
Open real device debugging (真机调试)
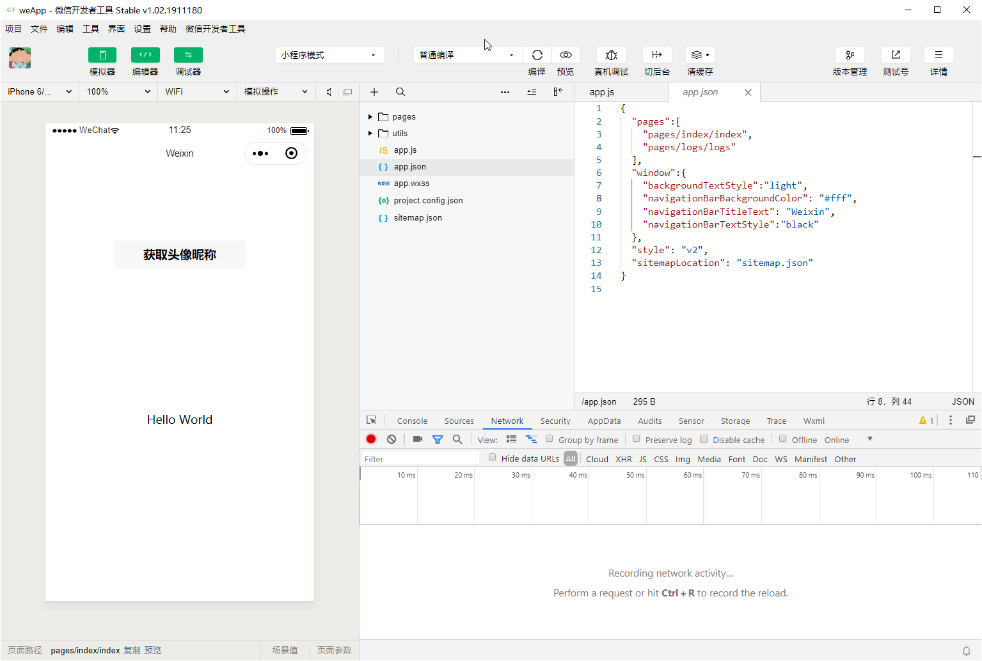[611, 55]
